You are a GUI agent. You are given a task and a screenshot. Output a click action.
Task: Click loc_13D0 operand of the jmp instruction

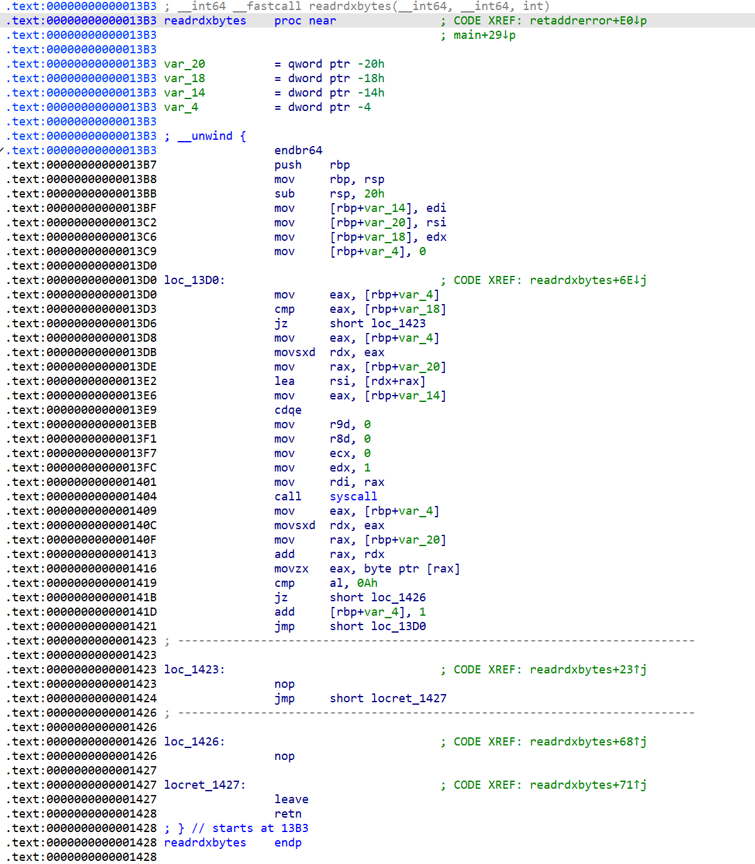[398, 626]
